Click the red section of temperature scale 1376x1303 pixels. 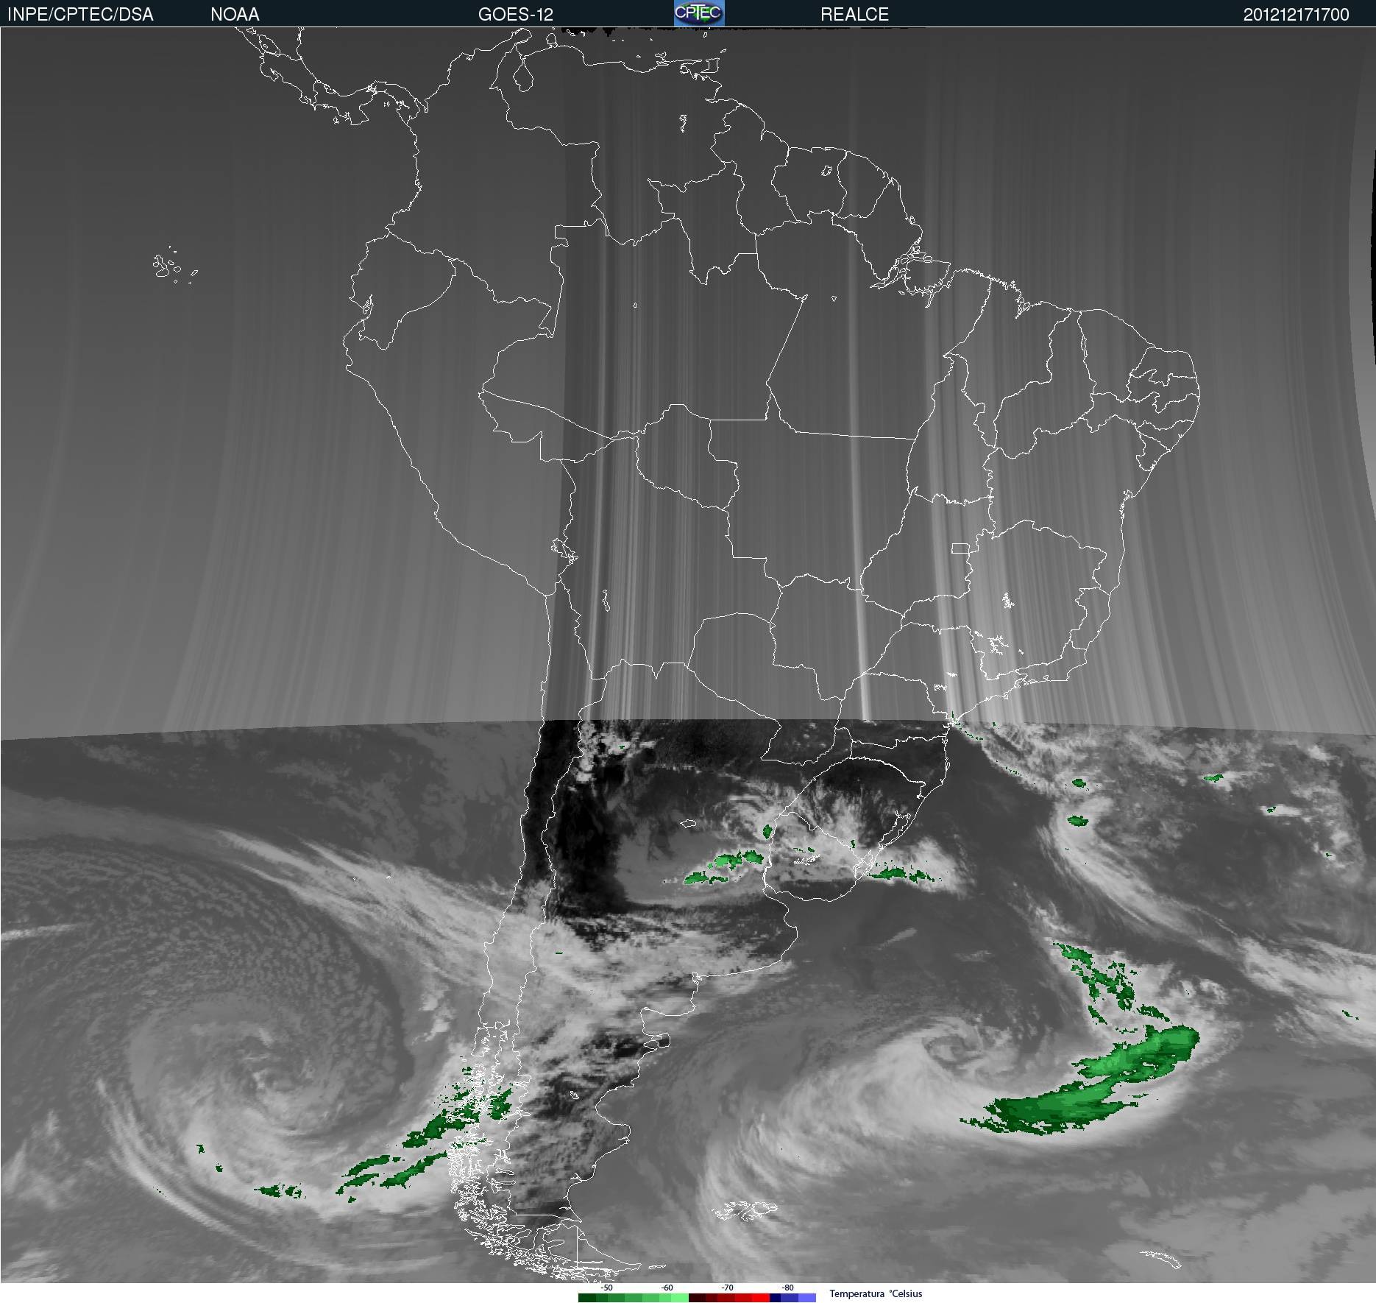(x=729, y=1298)
